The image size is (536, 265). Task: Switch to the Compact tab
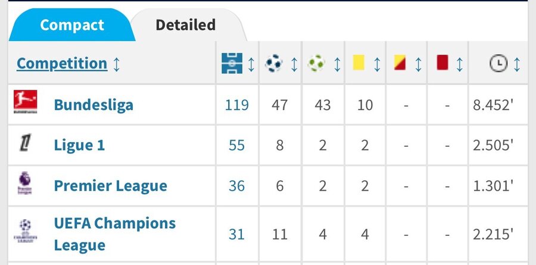72,25
